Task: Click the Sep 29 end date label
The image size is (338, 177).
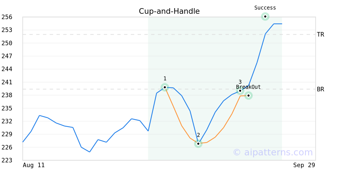Action: coord(304,165)
